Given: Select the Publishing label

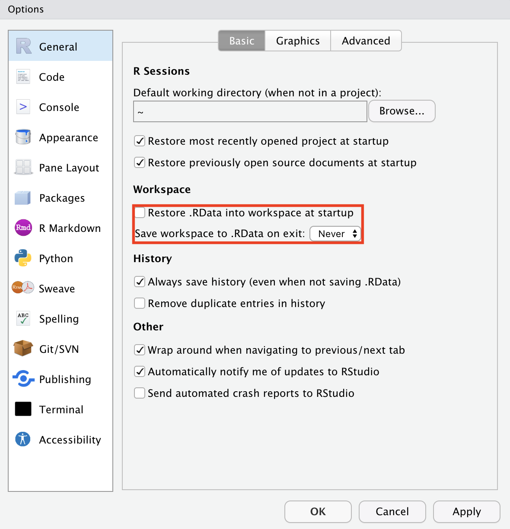Looking at the screenshot, I should [65, 380].
